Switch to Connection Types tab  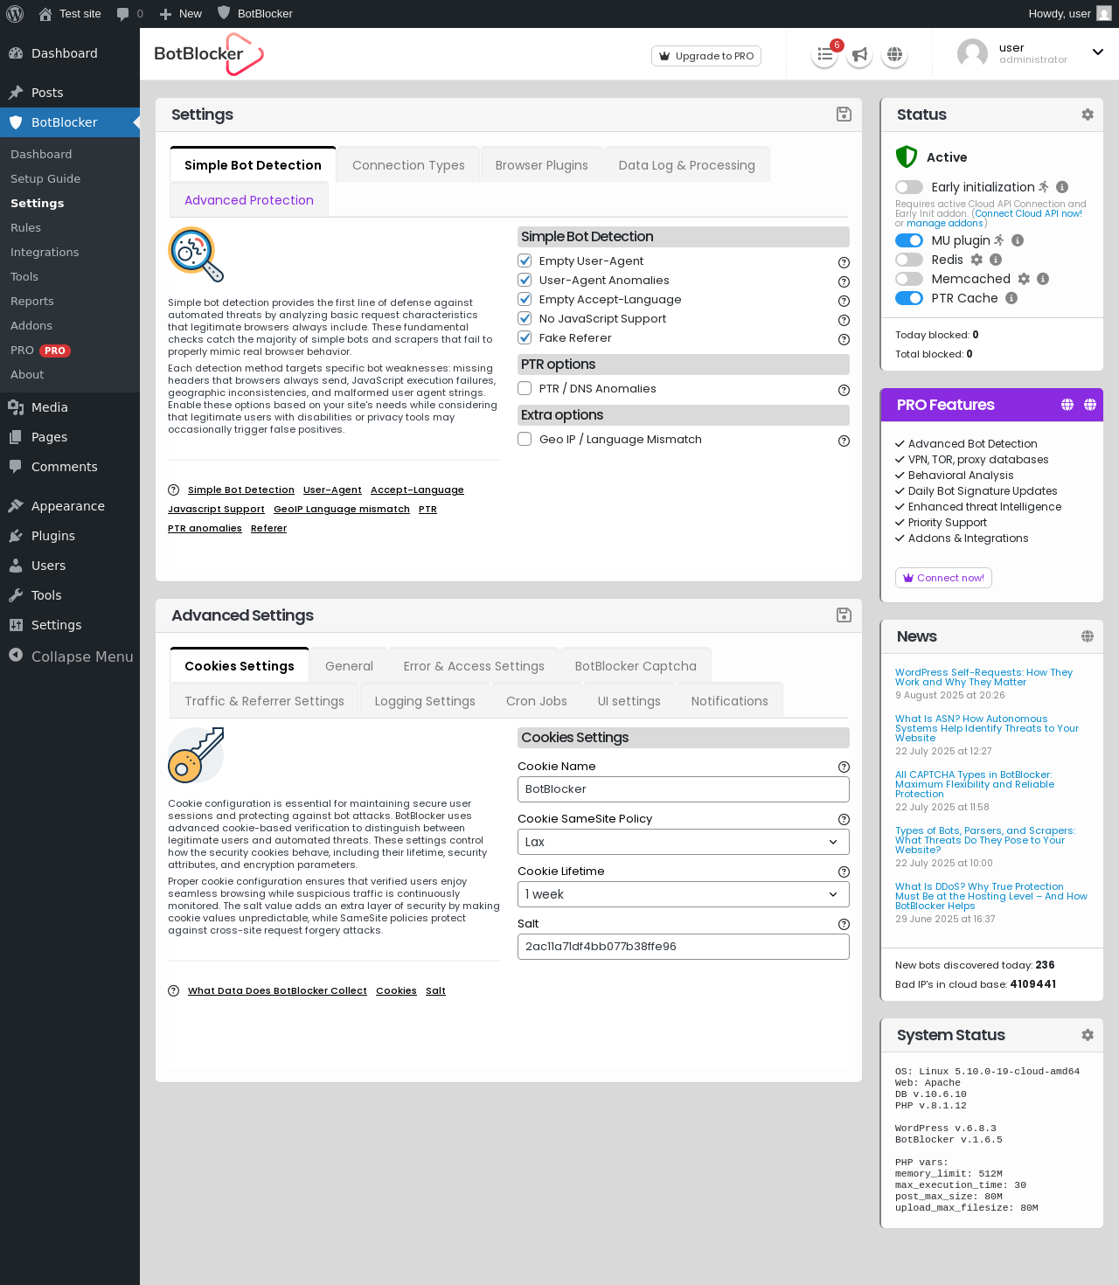[x=408, y=165]
